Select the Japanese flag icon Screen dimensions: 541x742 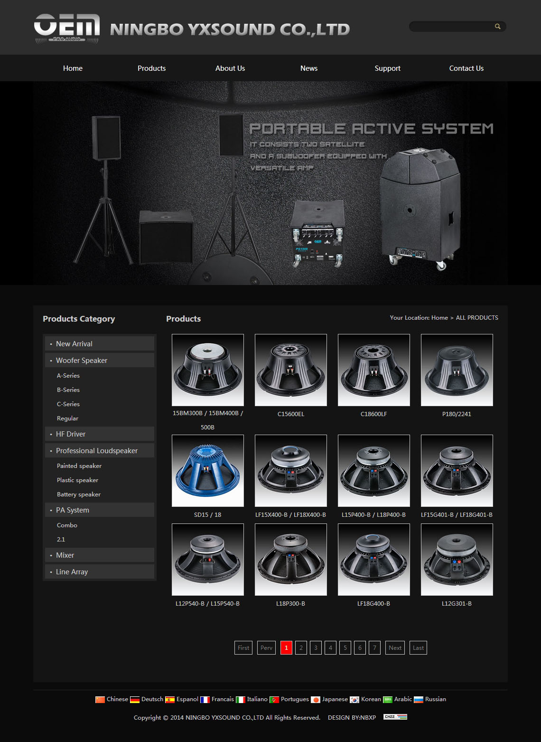click(316, 700)
